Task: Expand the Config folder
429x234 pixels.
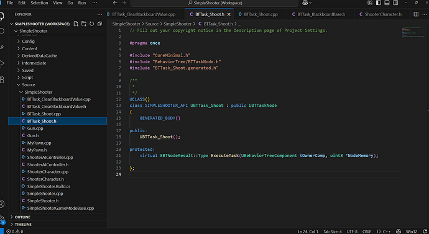Action: pyautogui.click(x=28, y=41)
